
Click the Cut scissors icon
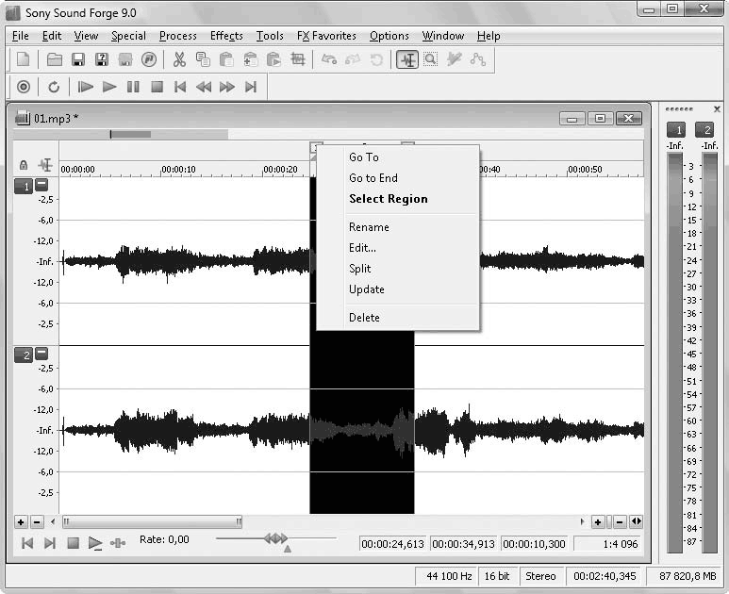click(x=179, y=59)
